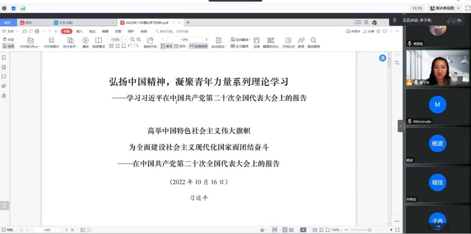Click the 压缩 compress tool

point(256,40)
